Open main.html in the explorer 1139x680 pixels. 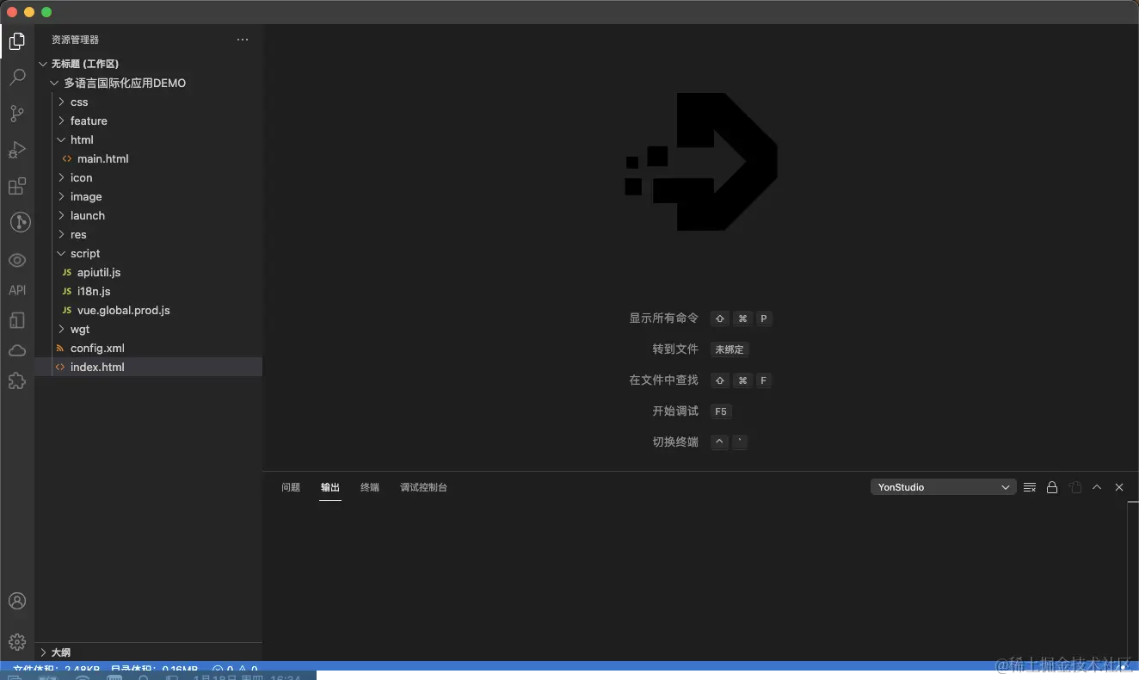[x=148, y=158]
